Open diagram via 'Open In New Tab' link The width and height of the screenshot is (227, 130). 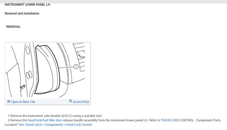click(23, 102)
